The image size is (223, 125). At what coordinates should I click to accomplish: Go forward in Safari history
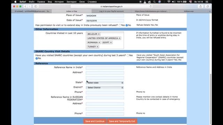tap(29, 7)
